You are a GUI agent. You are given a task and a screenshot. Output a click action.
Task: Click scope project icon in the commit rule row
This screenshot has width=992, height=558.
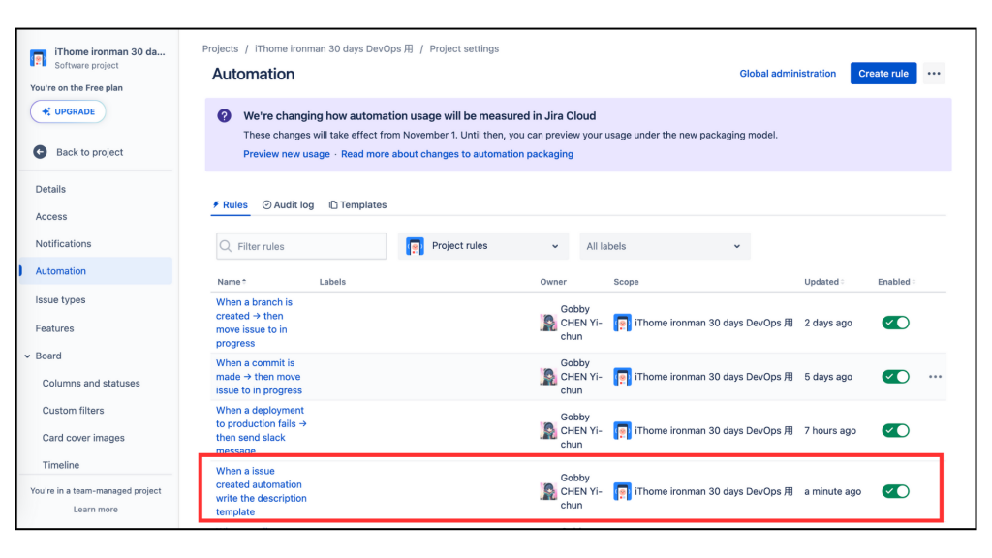[x=622, y=377]
